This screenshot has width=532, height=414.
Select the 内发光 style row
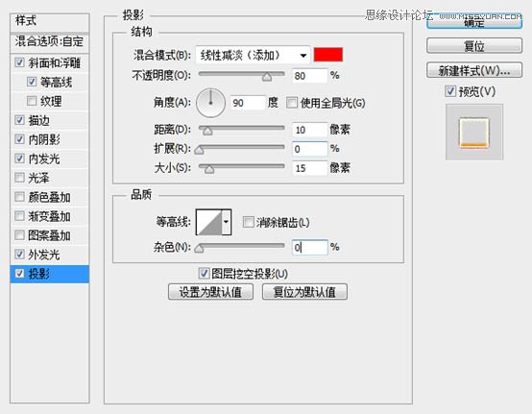tap(50, 158)
